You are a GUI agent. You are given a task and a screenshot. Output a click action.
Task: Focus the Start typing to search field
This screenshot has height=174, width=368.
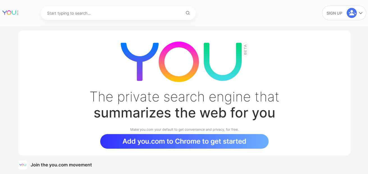click(112, 13)
